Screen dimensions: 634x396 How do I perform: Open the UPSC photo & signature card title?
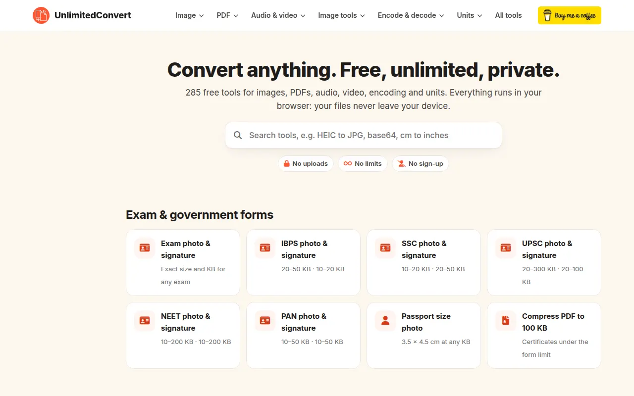tap(547, 249)
